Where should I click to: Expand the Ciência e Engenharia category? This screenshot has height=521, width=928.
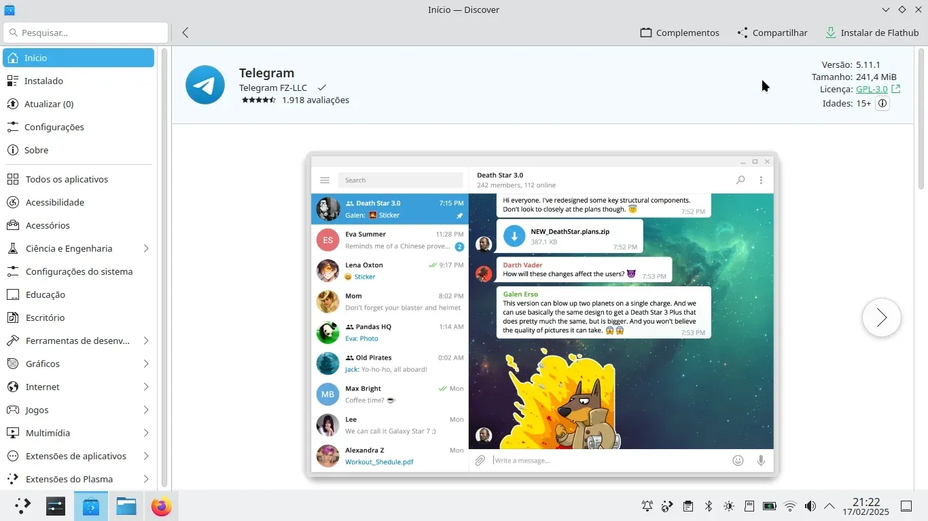[x=146, y=248]
